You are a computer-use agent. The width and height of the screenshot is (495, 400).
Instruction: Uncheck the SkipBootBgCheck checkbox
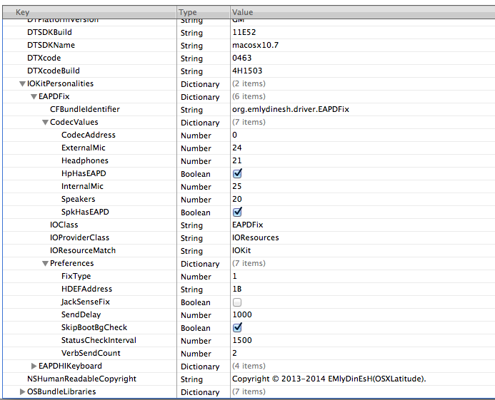pyautogui.click(x=237, y=327)
